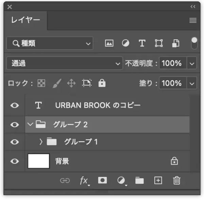Create a new layer
The height and width of the screenshot is (200, 204).
158,180
